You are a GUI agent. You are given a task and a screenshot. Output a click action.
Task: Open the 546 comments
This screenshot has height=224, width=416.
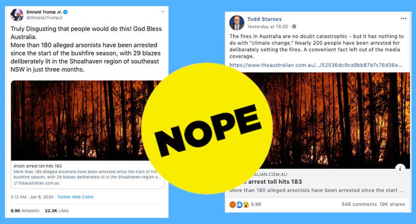359,204
